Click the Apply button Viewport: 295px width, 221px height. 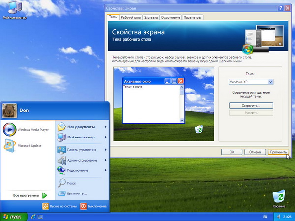(278, 152)
